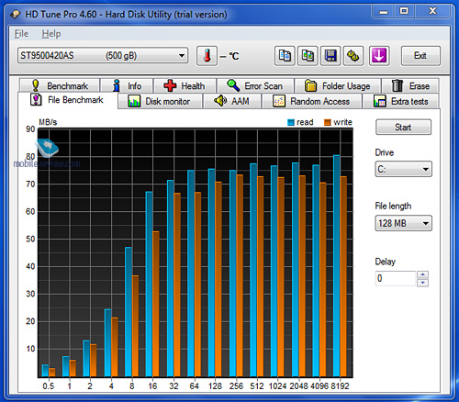
Task: Go to the Error Scan tab
Action: (255, 85)
